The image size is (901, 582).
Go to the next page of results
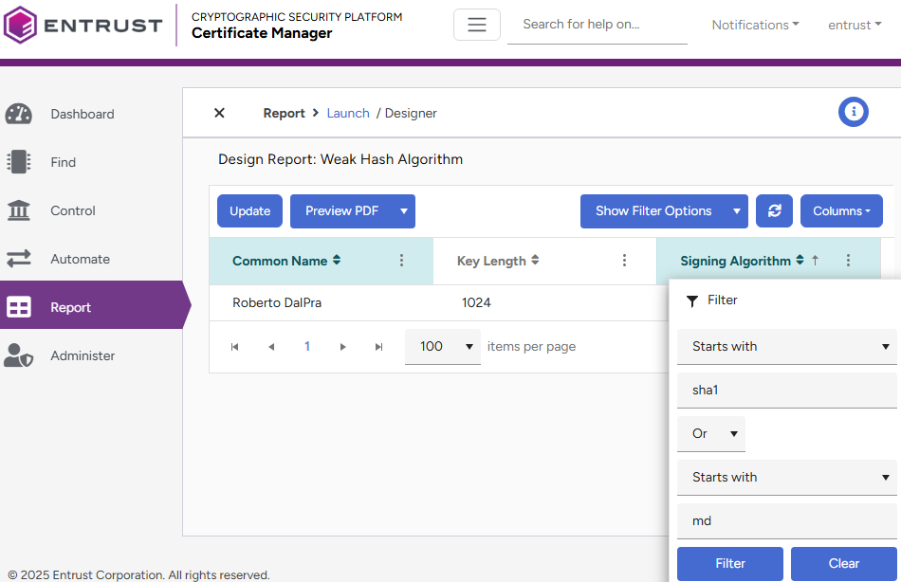[x=343, y=347]
